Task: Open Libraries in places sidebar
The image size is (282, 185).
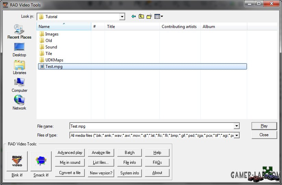Action: pos(19,67)
